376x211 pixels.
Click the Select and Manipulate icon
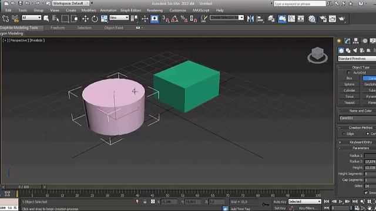click(145, 19)
